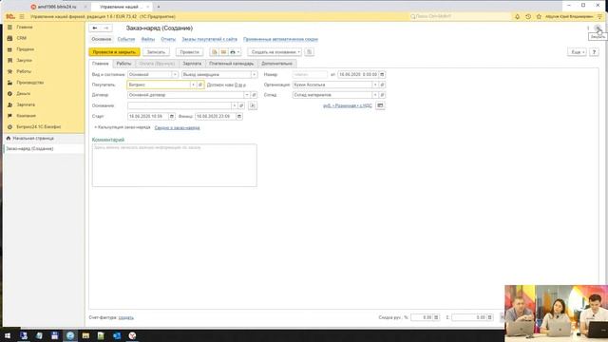Open the Склад record with open icon
This screenshot has height=342, width=608.
coord(382,95)
